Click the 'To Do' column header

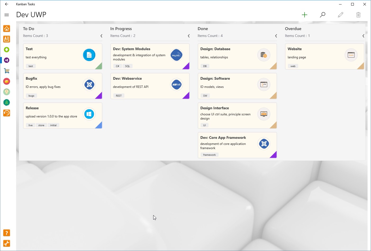click(29, 29)
